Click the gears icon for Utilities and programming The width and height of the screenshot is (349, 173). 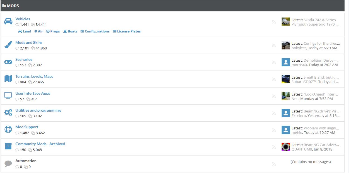(8, 113)
